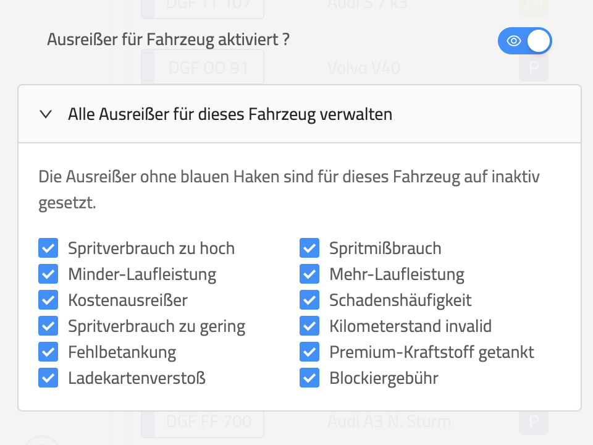The height and width of the screenshot is (445, 593).
Task: Toggle the Ausreißer für Fahrzeug aktiviert switch
Action: pos(524,41)
